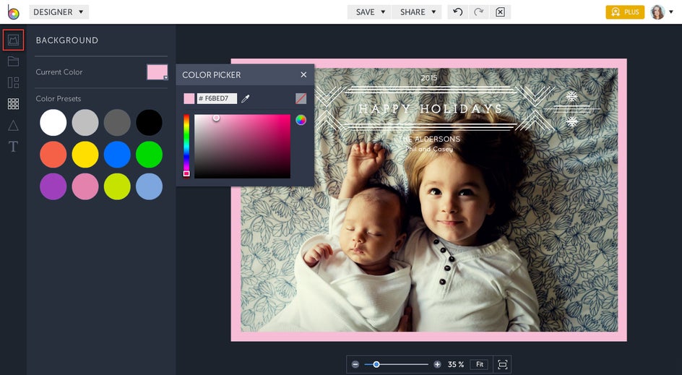682x375 pixels.
Task: Click the Fit zoom button
Action: coord(479,365)
